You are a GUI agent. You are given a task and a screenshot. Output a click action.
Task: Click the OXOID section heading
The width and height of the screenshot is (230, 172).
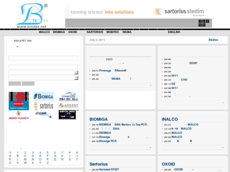[168, 164]
